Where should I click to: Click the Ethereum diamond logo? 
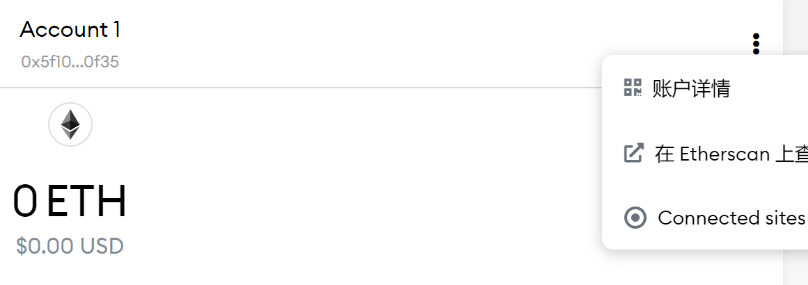(70, 124)
